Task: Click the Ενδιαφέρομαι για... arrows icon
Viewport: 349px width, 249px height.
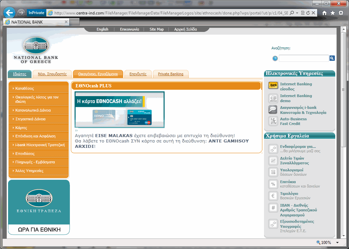Action: tap(273, 149)
